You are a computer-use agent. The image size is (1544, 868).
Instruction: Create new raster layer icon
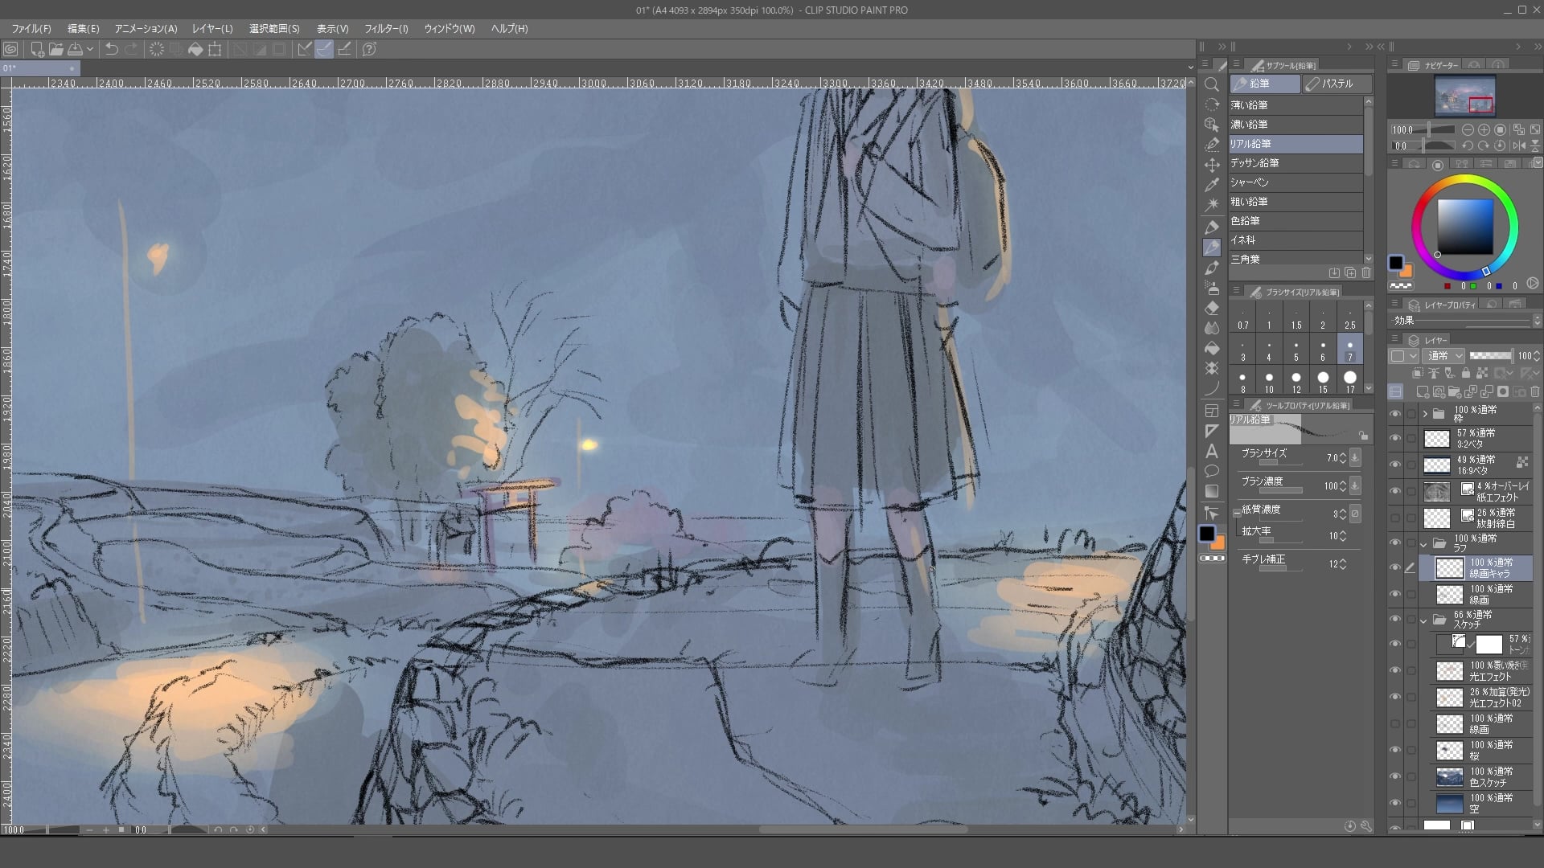click(1423, 392)
